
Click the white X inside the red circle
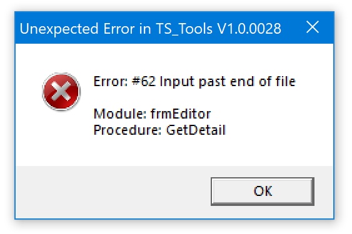[x=61, y=91]
